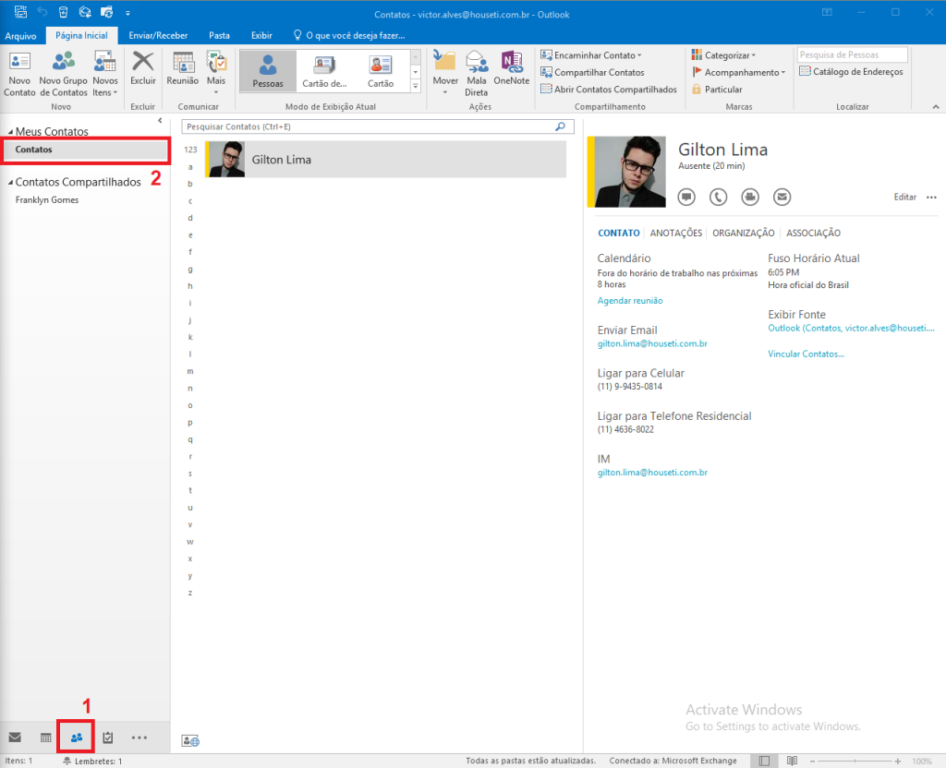The image size is (946, 768).
Task: Open People from navigation bar
Action: [x=76, y=738]
